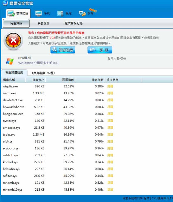
Task: Select the afd.sys row
Action: pos(87,141)
